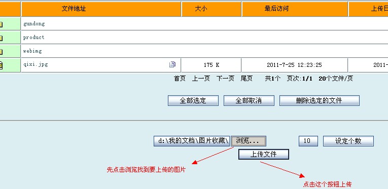Click the qixi.jpg file name
This screenshot has width=388, height=189.
pyautogui.click(x=36, y=65)
